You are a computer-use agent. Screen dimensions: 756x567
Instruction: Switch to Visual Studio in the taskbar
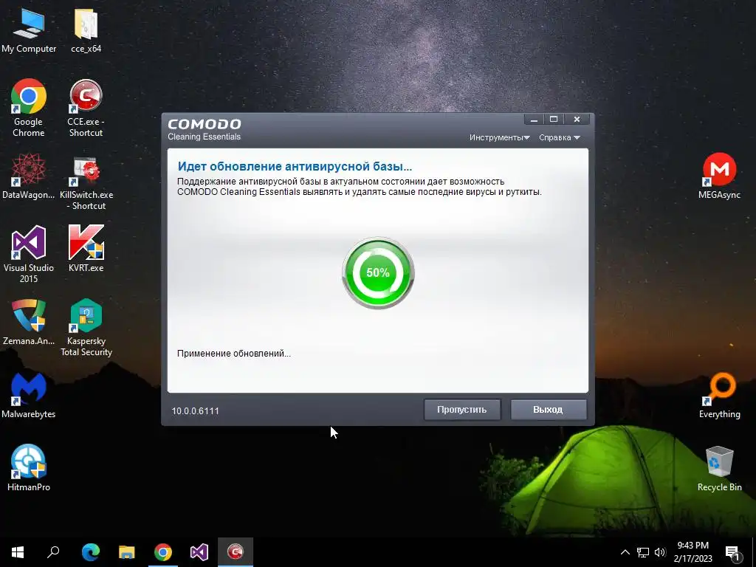(199, 552)
